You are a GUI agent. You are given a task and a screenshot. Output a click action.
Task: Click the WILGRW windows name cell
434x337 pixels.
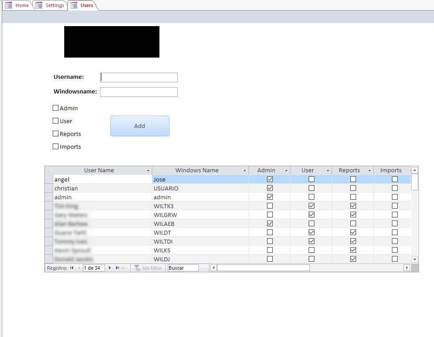point(200,215)
